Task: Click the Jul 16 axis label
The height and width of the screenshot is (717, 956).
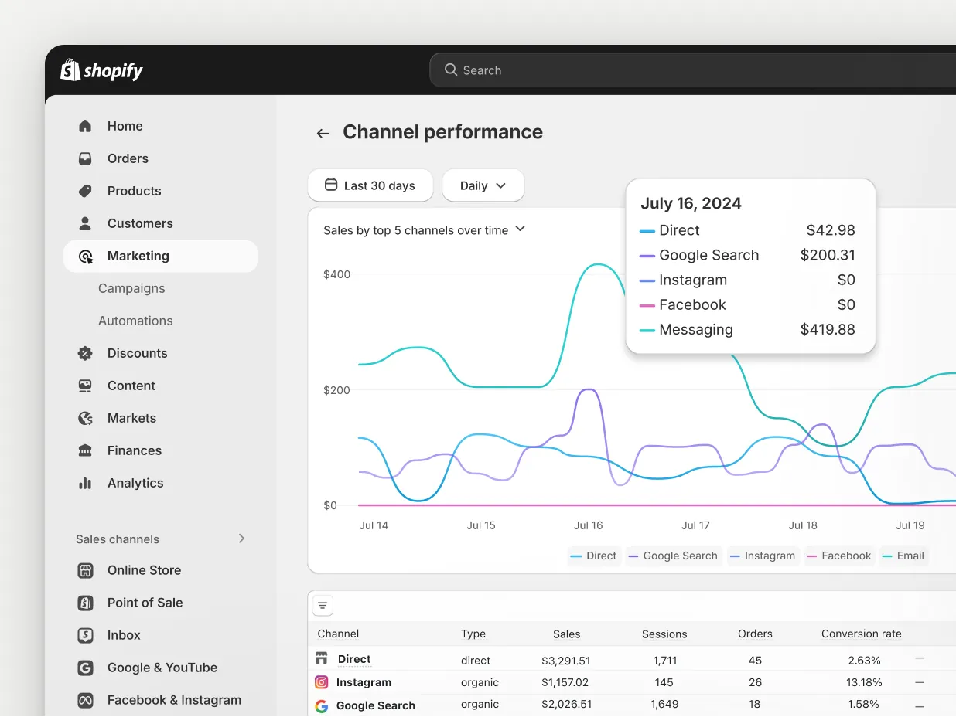Action: [588, 525]
